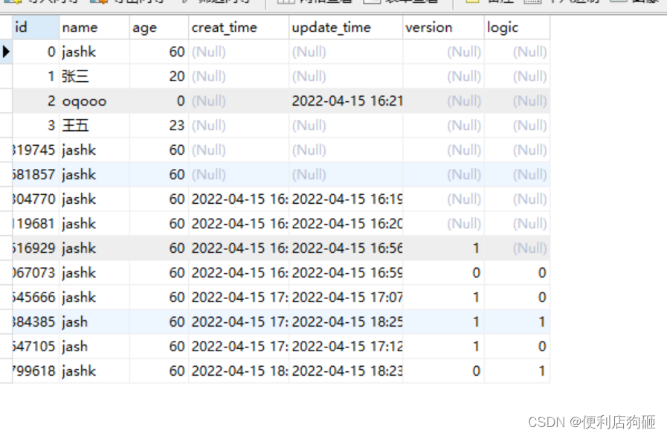Select name cell jash in row 547105
Viewport: 667px width, 436px height.
94,346
